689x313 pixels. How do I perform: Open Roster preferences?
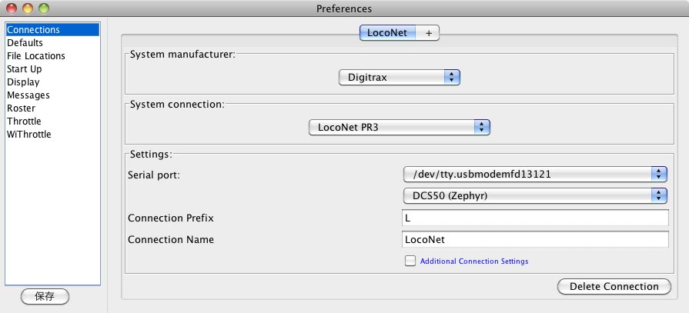pos(52,108)
